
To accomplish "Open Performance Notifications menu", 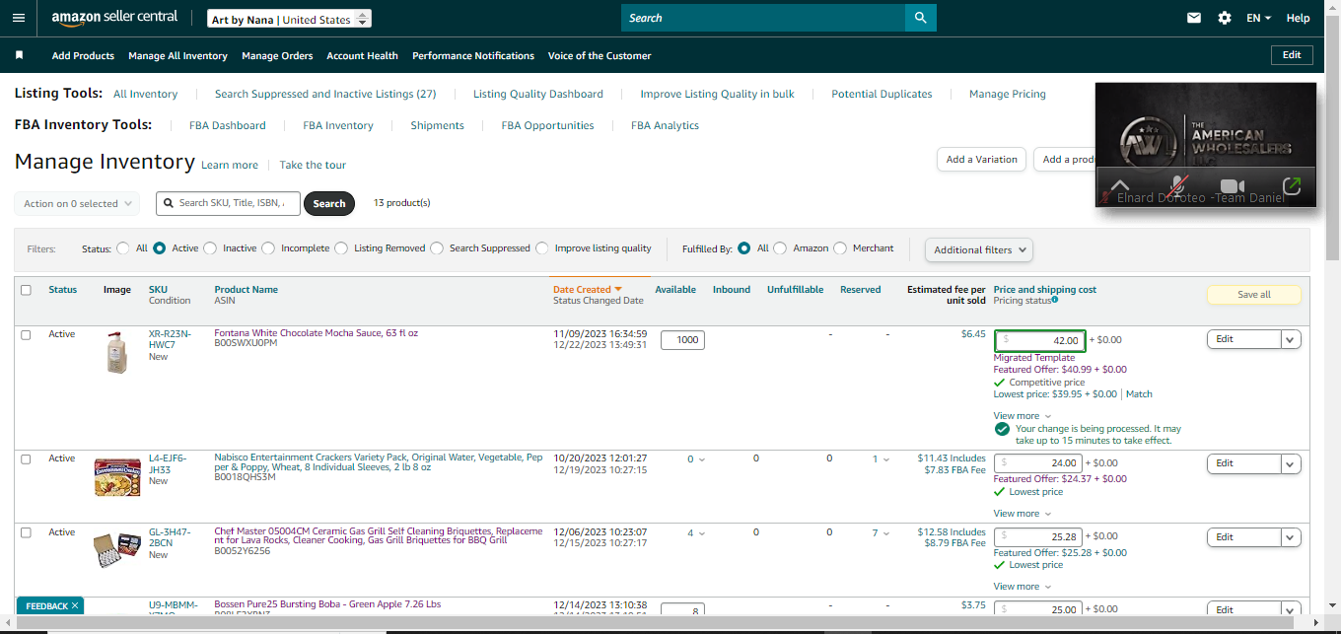I will coord(473,55).
